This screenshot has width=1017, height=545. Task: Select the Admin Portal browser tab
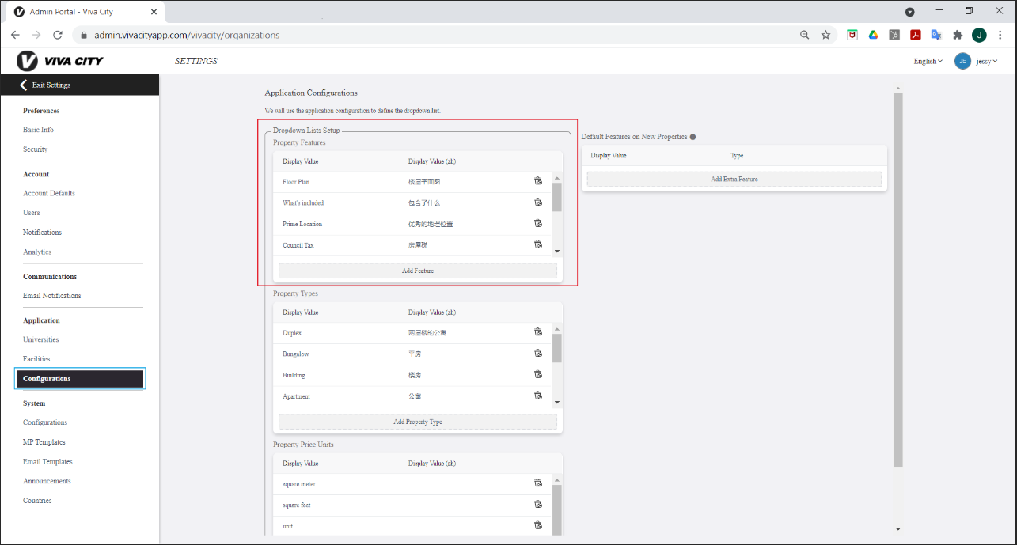83,12
